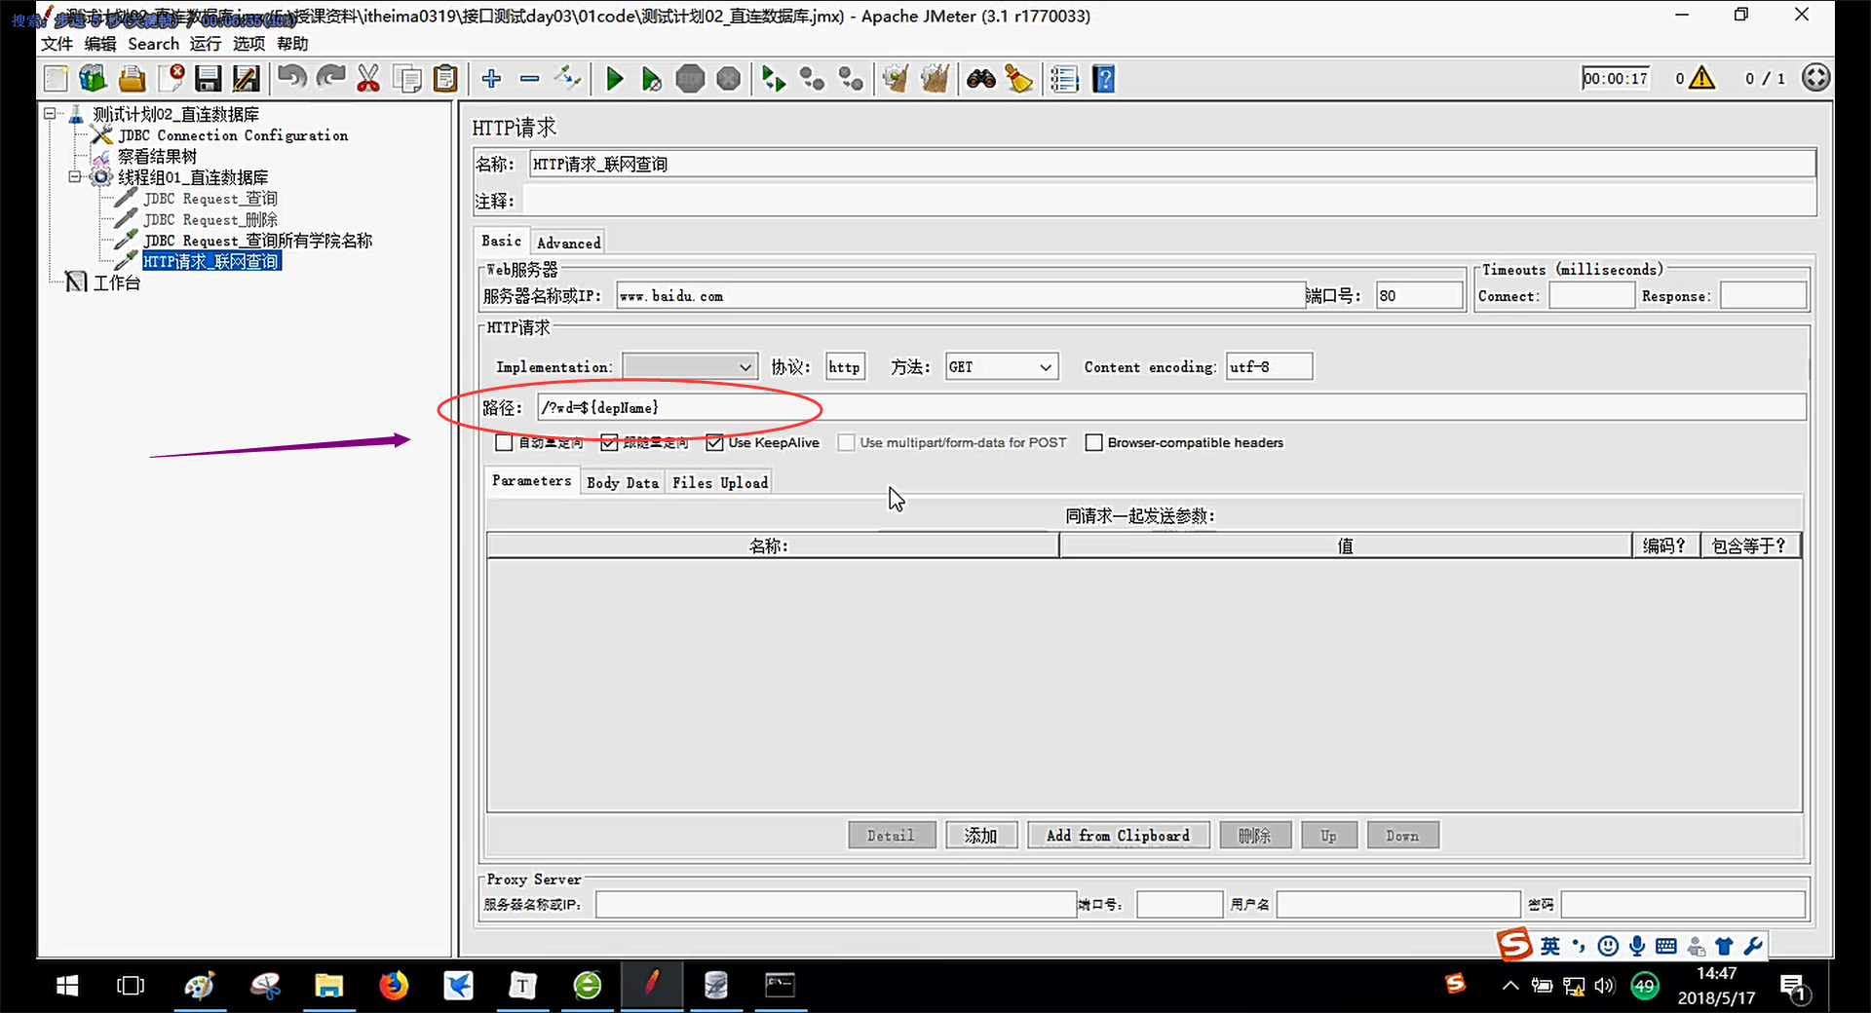This screenshot has height=1013, width=1871.
Task: Open Windows Start menu
Action: pos(67,986)
